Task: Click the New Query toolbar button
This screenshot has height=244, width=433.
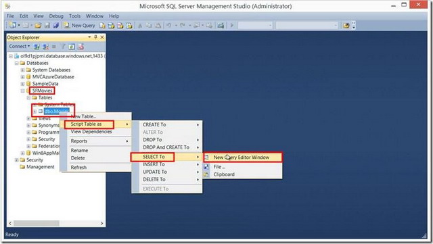Action: [79, 26]
